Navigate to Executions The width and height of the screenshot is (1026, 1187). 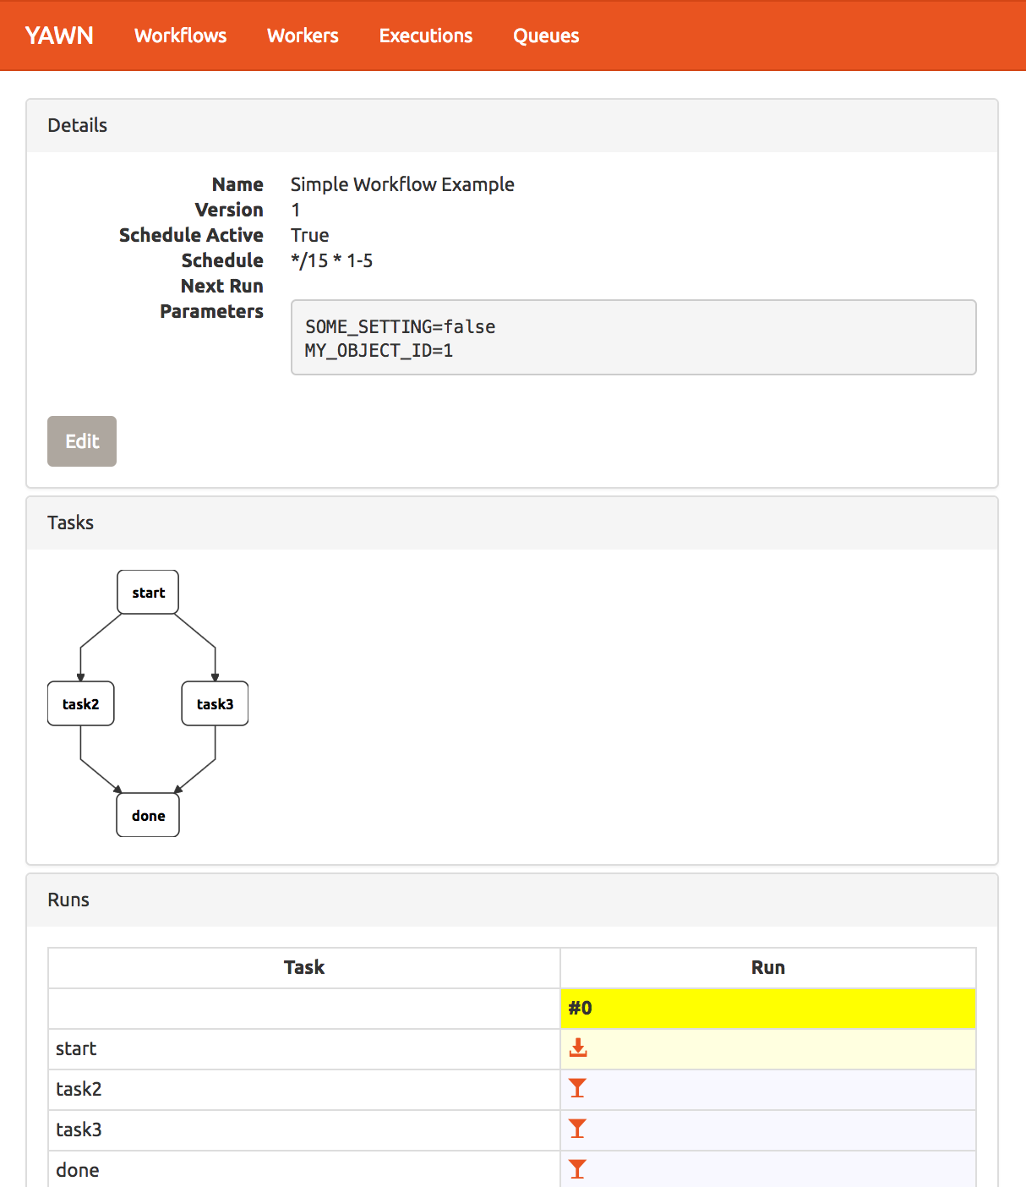coord(426,36)
